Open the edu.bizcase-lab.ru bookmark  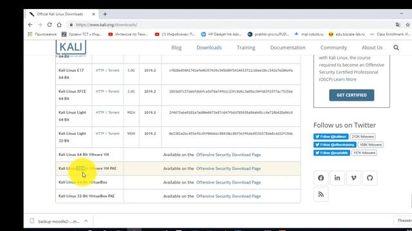point(347,34)
